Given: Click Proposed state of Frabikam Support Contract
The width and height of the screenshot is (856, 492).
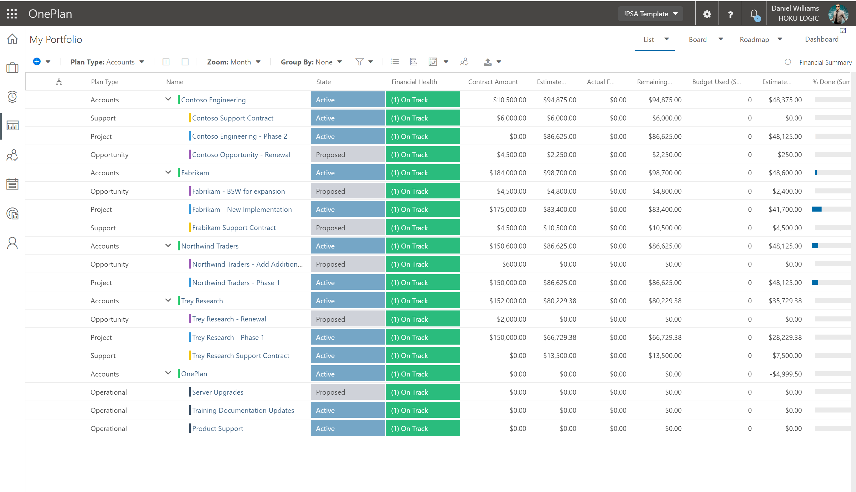Looking at the screenshot, I should 348,228.
